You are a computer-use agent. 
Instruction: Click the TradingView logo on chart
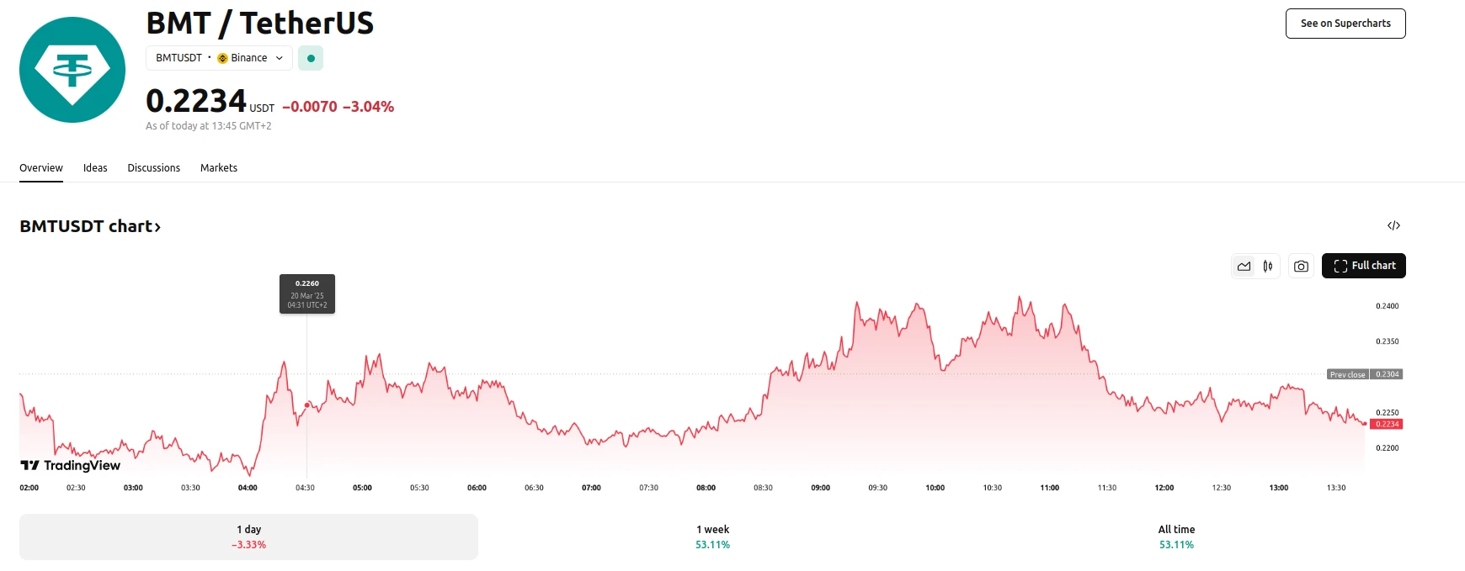point(71,466)
